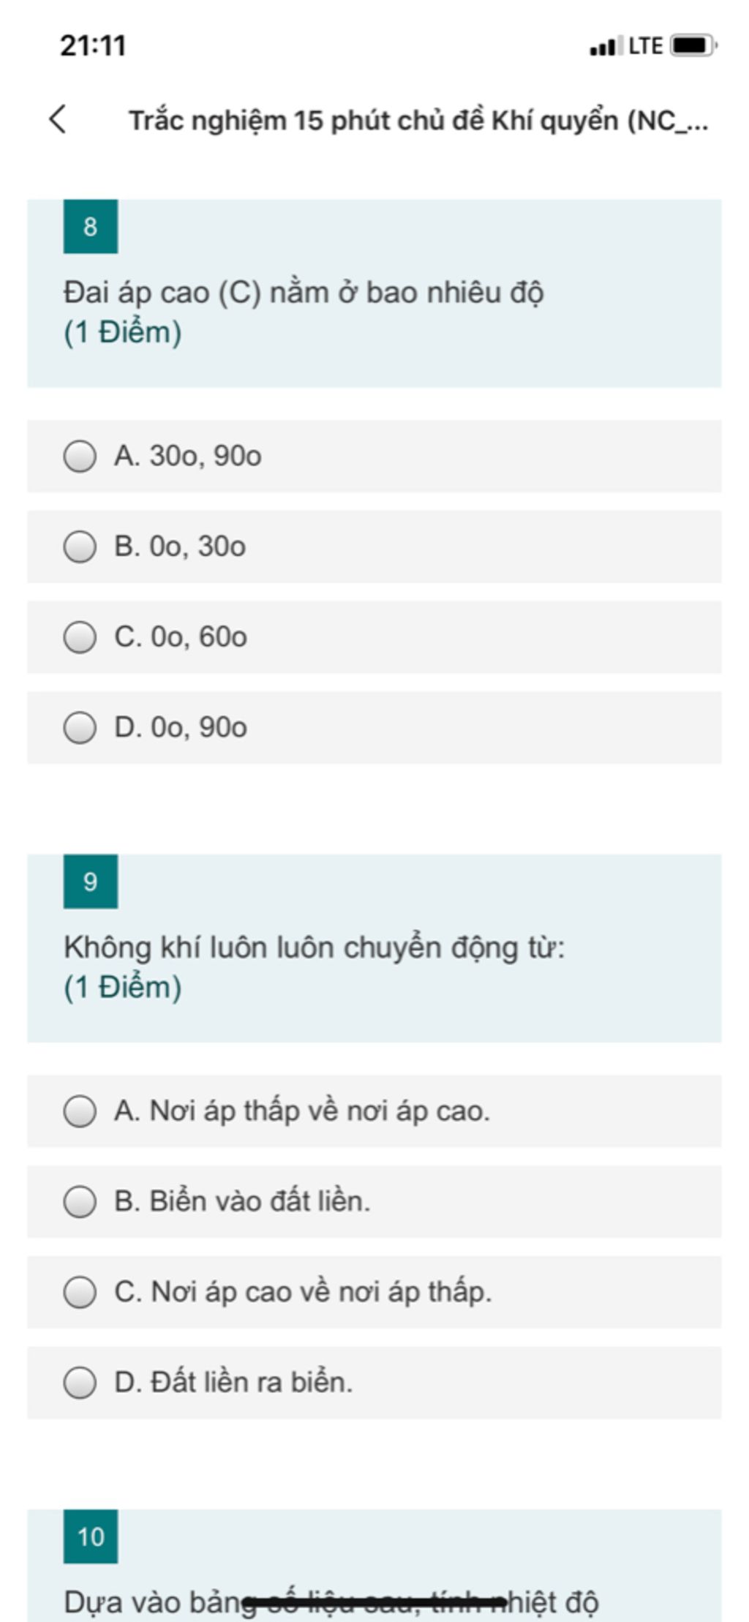Tap question text 'Không khí luôn luôn chuyển động từ'

tap(315, 948)
